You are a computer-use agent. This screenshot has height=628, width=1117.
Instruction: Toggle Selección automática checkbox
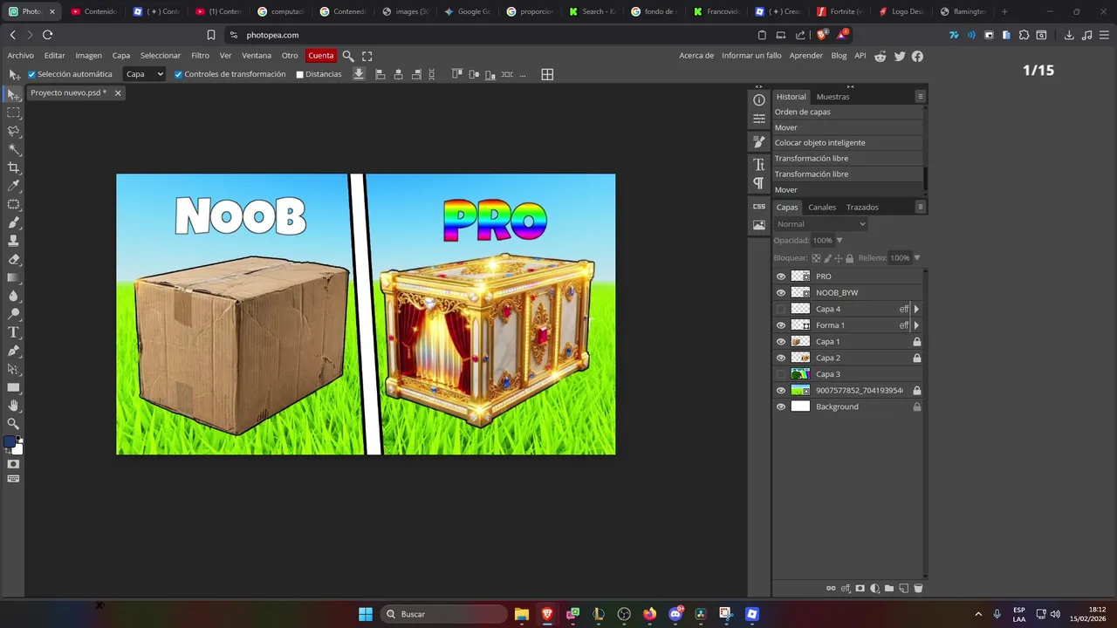point(32,74)
